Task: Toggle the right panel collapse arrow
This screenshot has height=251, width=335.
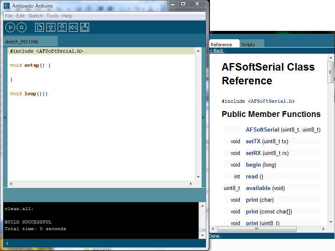Action: pyautogui.click(x=203, y=118)
